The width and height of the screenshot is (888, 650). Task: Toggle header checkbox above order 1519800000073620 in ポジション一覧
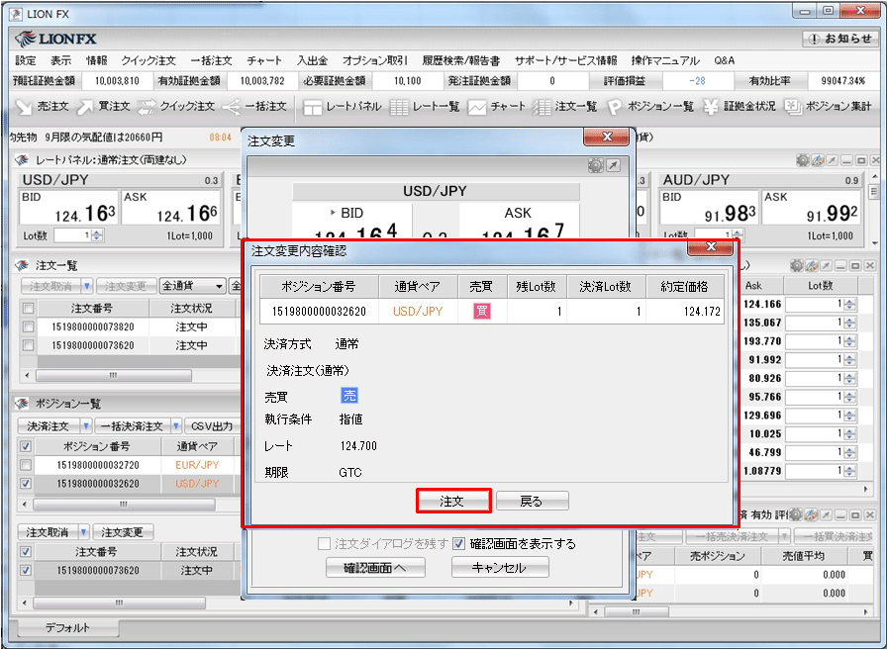(x=26, y=551)
